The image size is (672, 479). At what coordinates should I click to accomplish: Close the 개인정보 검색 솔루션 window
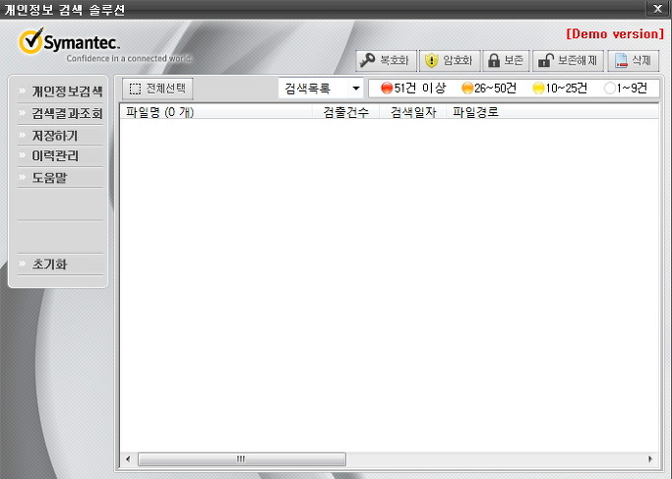(x=657, y=9)
